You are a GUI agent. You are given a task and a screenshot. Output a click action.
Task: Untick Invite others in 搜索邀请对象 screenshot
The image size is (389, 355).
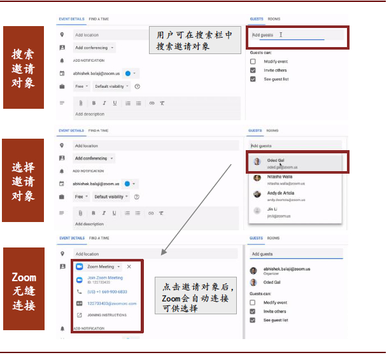253,70
